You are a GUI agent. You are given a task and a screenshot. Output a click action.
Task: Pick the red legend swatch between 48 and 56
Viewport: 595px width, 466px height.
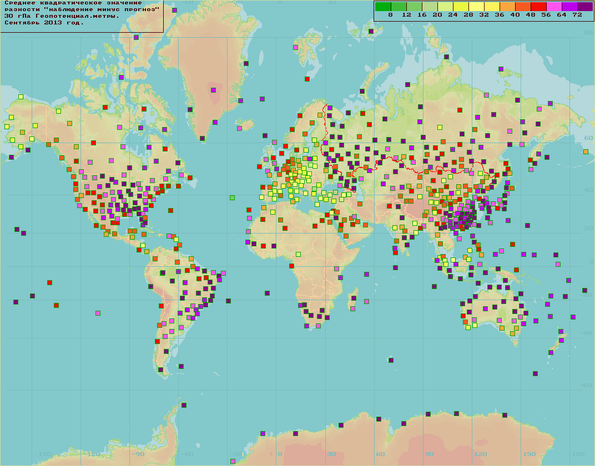tap(538, 7)
